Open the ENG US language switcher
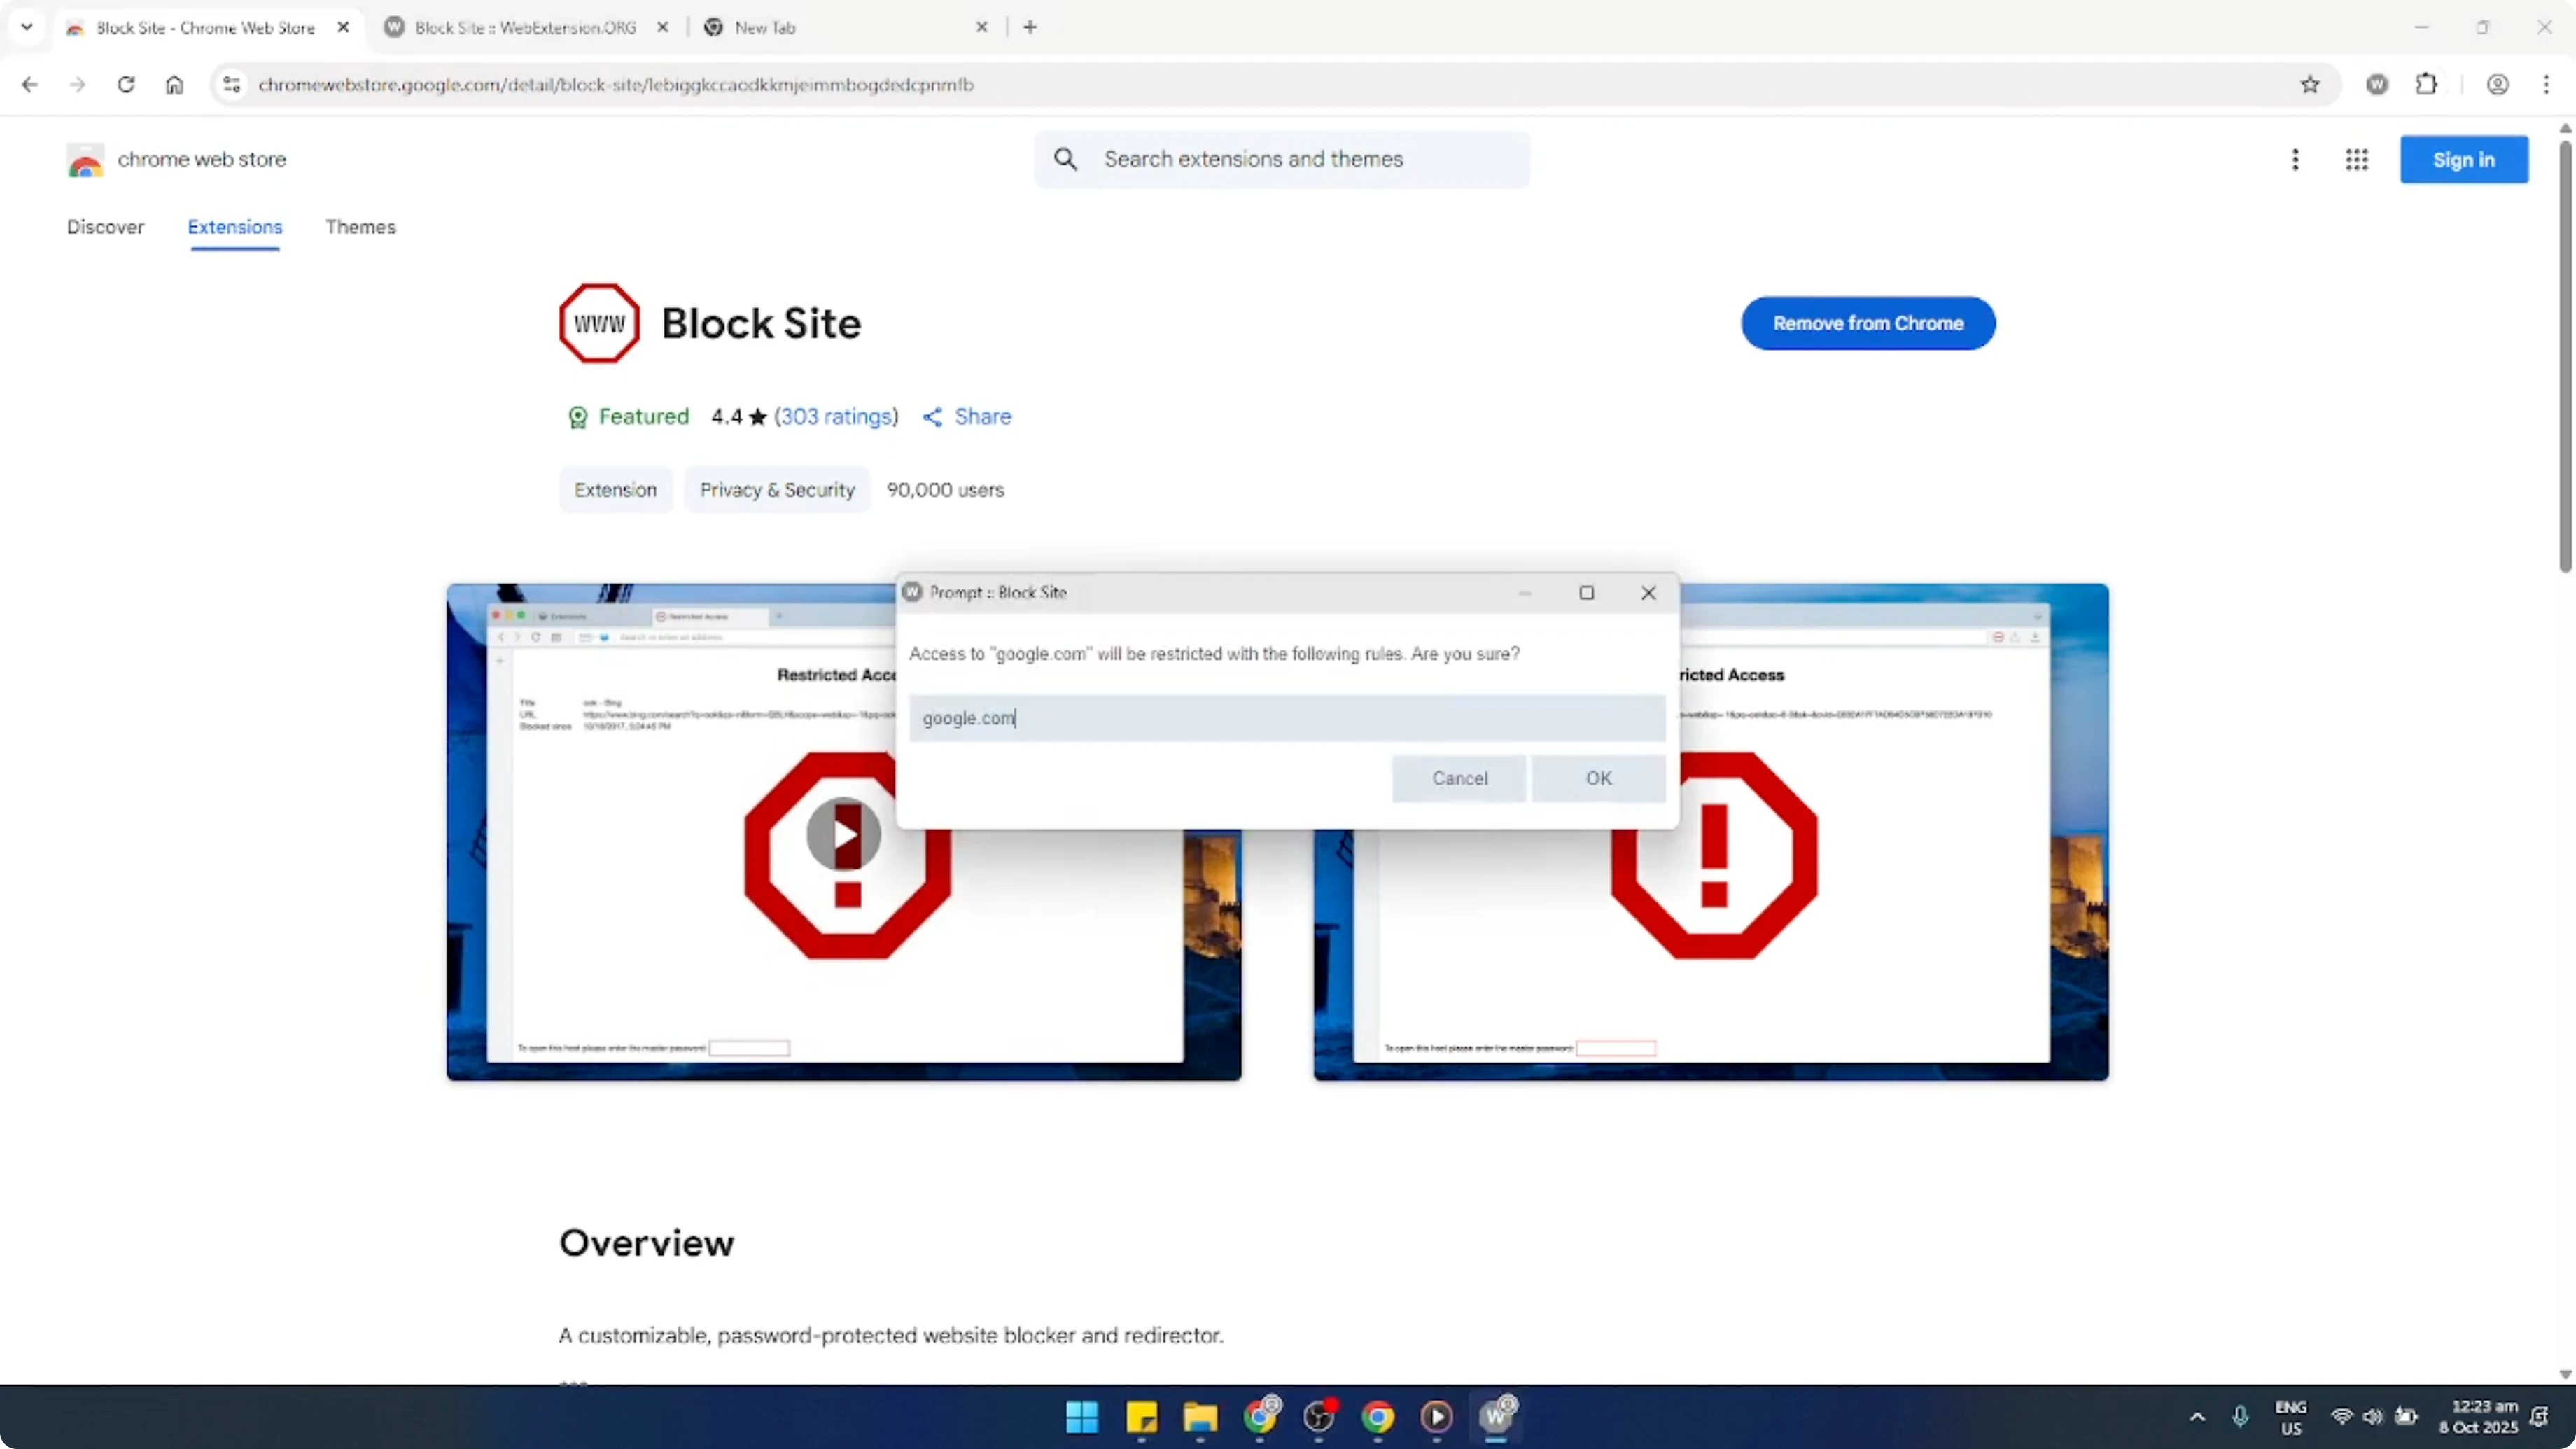 [x=2290, y=1417]
